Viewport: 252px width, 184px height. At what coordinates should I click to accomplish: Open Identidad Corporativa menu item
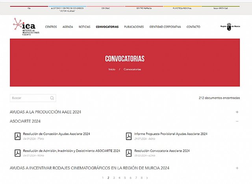165,27
